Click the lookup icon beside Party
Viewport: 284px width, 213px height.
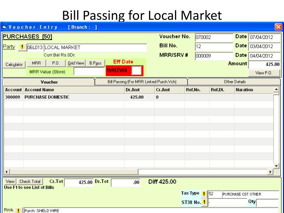22,47
